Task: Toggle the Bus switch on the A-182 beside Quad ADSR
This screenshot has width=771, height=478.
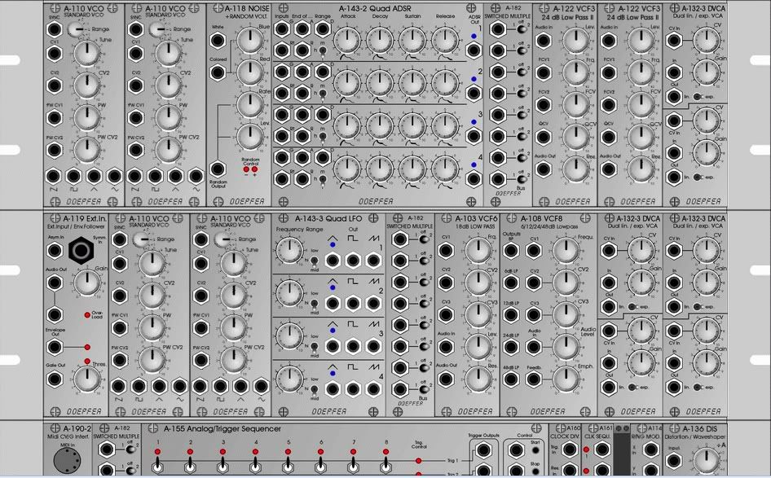Action: [x=521, y=180]
